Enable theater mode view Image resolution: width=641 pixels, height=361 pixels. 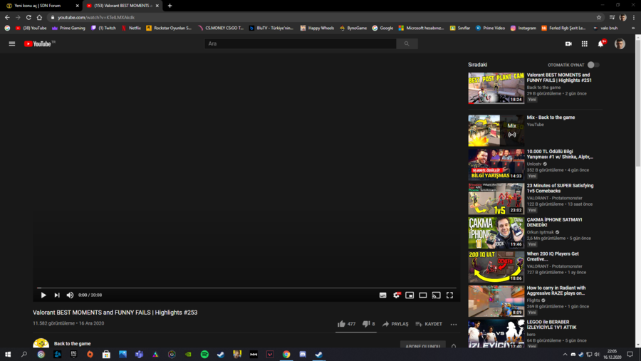422,295
